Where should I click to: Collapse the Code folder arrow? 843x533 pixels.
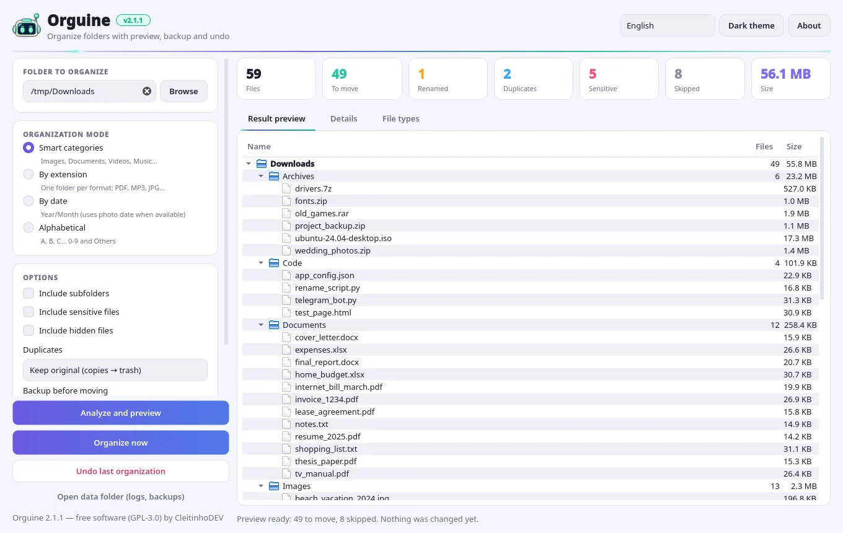point(261,263)
